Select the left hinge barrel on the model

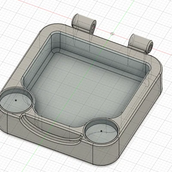[x=84, y=24]
